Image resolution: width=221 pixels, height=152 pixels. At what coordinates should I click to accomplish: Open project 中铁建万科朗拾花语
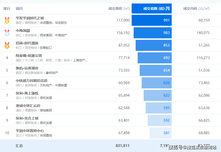(x=32, y=81)
